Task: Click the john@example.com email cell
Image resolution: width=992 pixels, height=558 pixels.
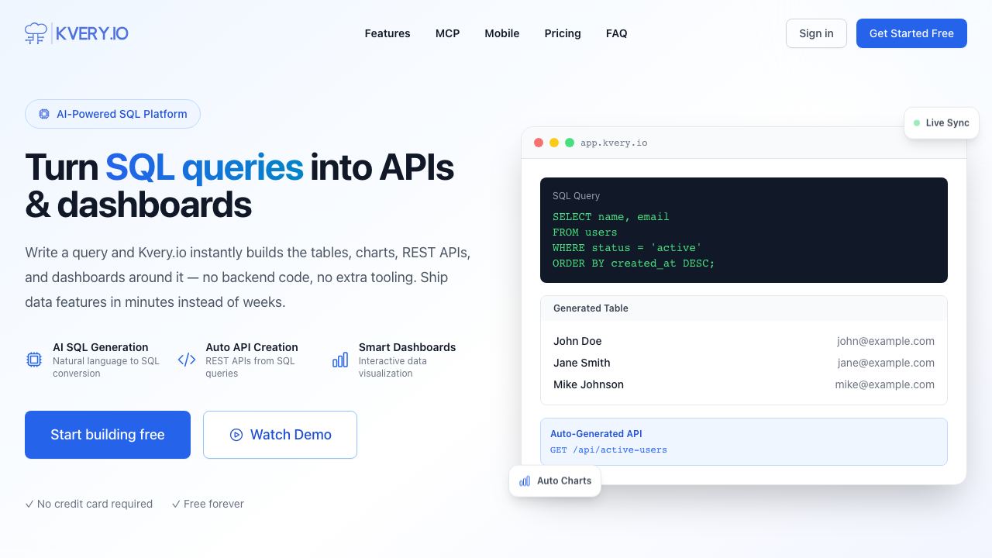Action: tap(886, 341)
